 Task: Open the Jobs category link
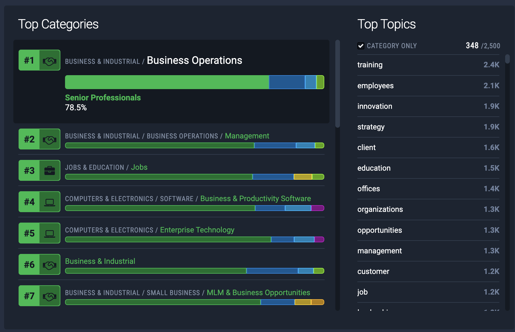point(139,167)
